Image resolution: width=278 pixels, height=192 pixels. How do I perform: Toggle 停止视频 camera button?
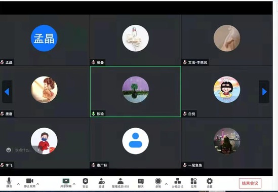[x=29, y=183]
